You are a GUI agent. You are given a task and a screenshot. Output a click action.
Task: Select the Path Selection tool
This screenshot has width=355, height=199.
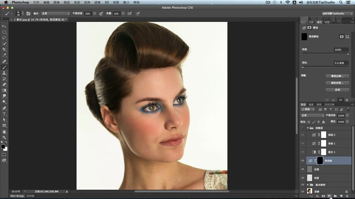pos(4,120)
